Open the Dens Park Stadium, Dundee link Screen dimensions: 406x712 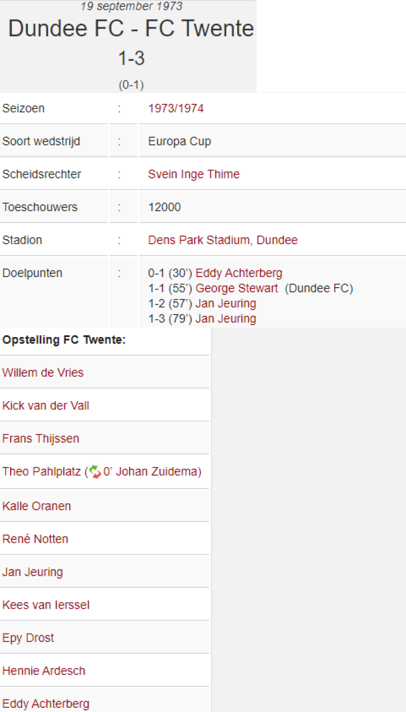[223, 240]
